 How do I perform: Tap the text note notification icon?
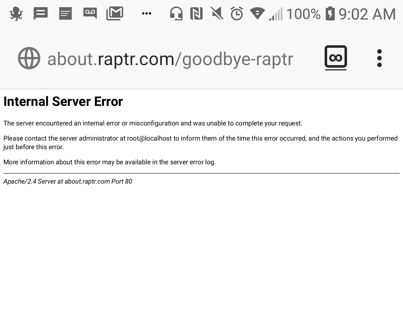(x=65, y=14)
